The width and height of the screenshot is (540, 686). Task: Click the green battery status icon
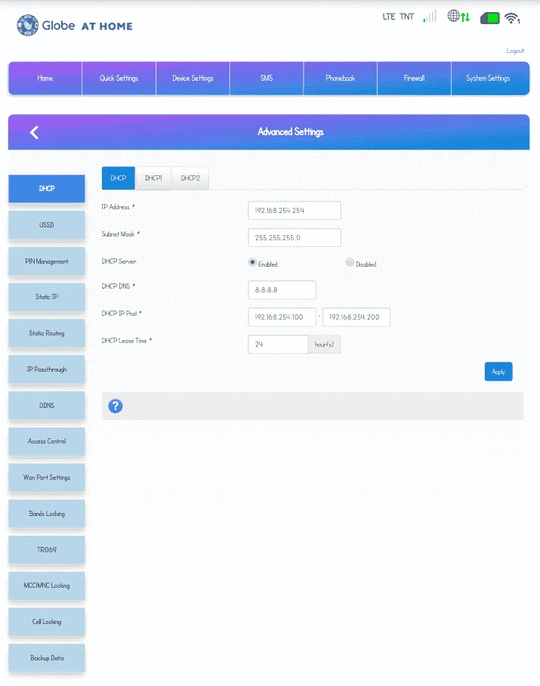coord(489,18)
